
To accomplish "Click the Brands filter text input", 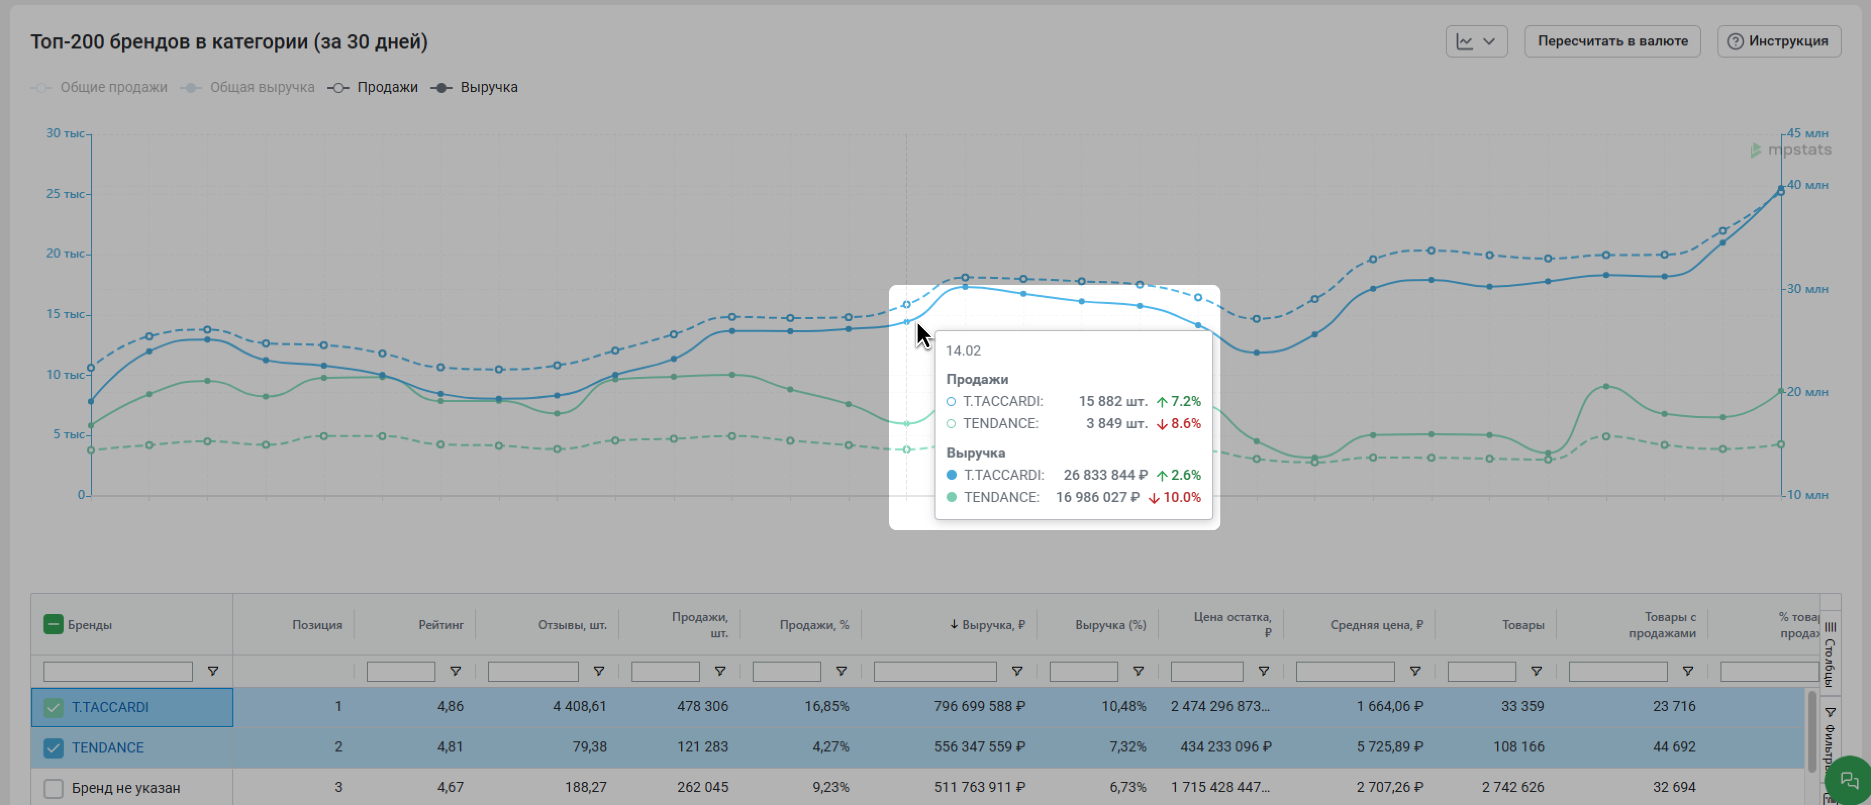I will (x=118, y=672).
